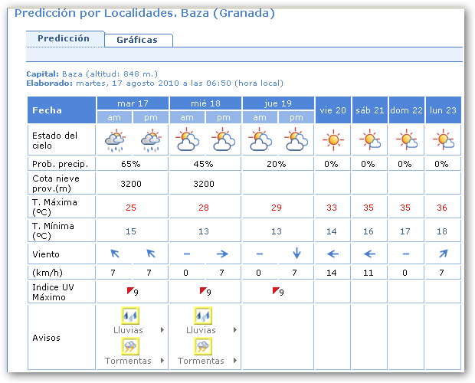The image size is (475, 383).
Task: Open the Tormentas text link under mar 17
Action: point(127,361)
